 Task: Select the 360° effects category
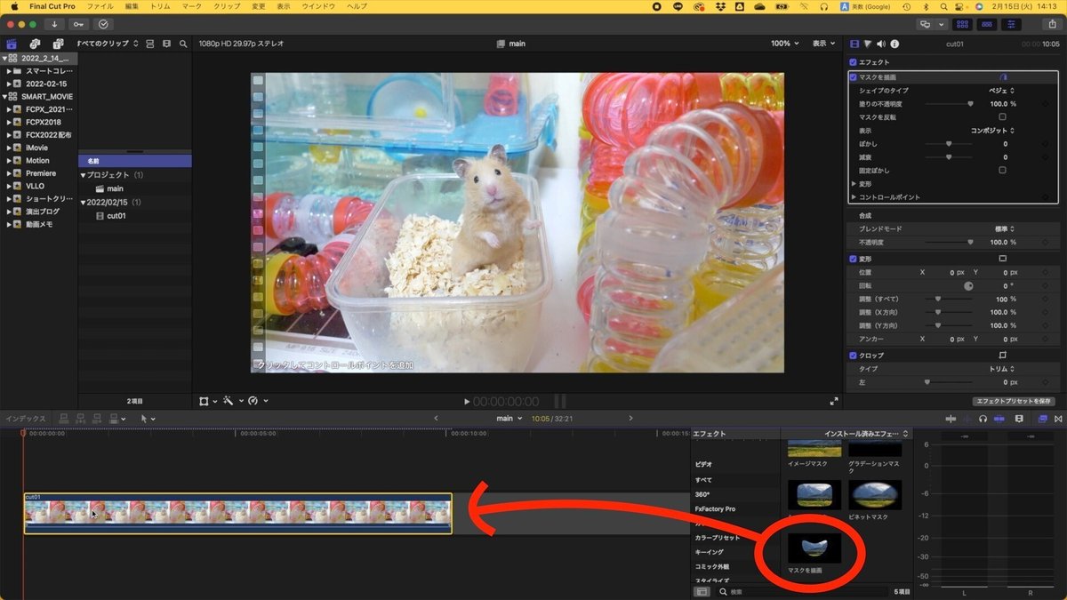click(x=702, y=494)
